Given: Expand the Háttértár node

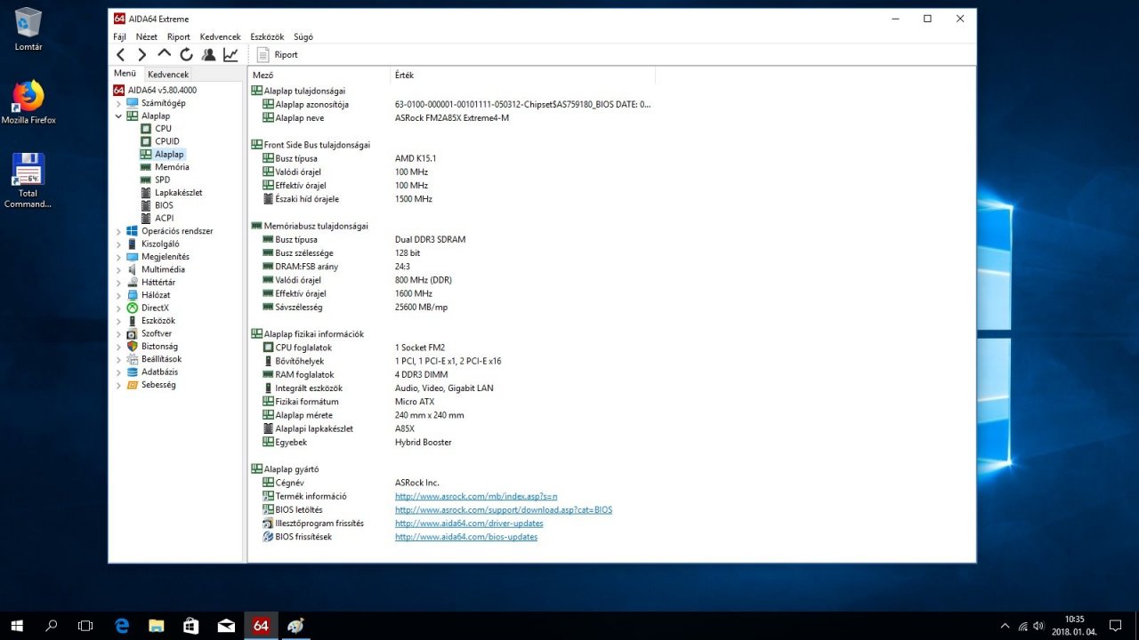Looking at the screenshot, I should pyautogui.click(x=118, y=283).
